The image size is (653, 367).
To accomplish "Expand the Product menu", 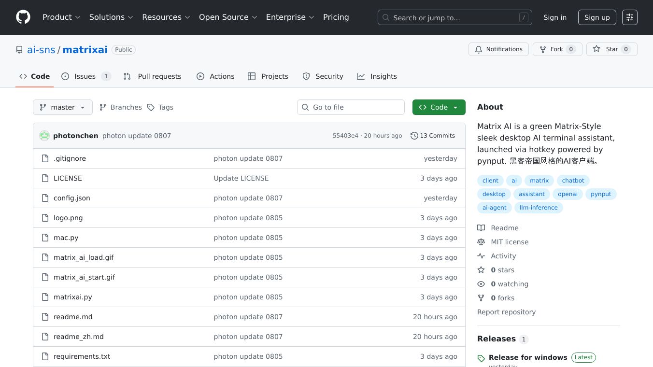I will (x=61, y=17).
